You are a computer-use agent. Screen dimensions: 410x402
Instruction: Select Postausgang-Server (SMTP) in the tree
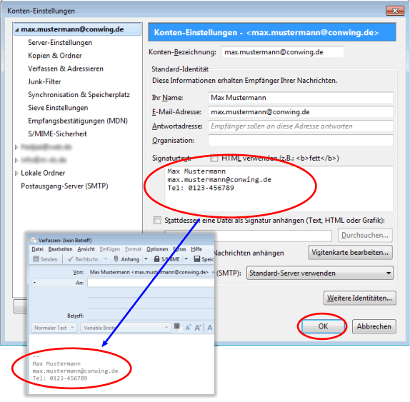tap(64, 186)
